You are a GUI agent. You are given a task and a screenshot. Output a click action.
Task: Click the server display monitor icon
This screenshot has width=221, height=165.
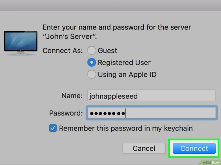(x=21, y=43)
